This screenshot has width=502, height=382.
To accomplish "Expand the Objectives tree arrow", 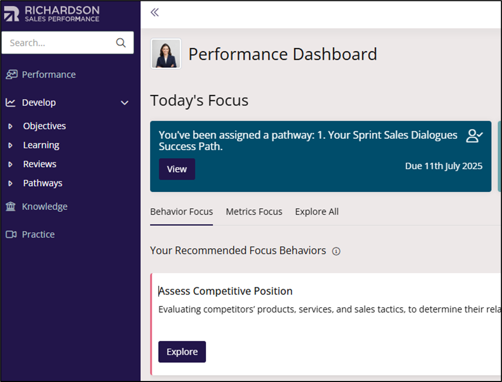I will click(x=10, y=126).
